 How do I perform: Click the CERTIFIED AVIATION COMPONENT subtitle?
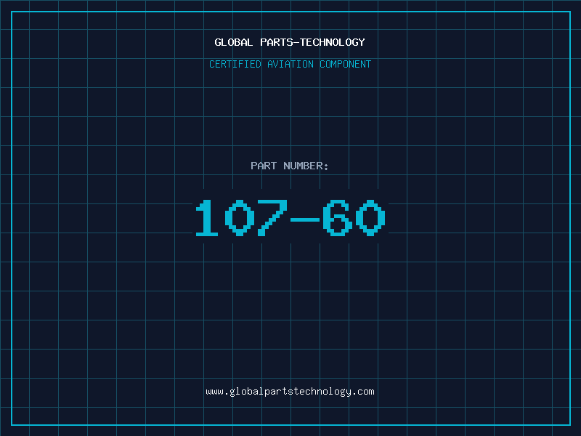[290, 65]
